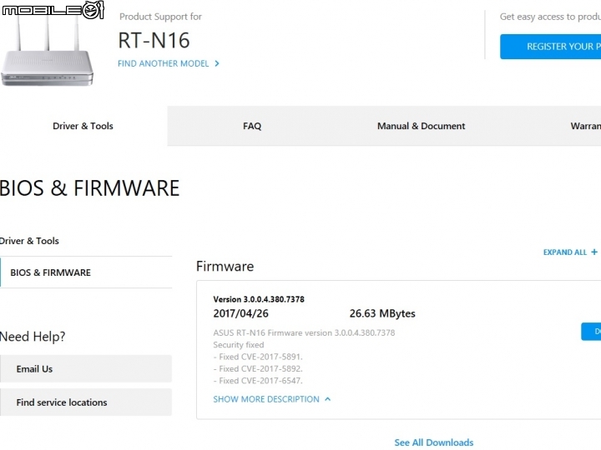
Task: Click the Fixed CVE-2017-6547 line
Action: 258,380
